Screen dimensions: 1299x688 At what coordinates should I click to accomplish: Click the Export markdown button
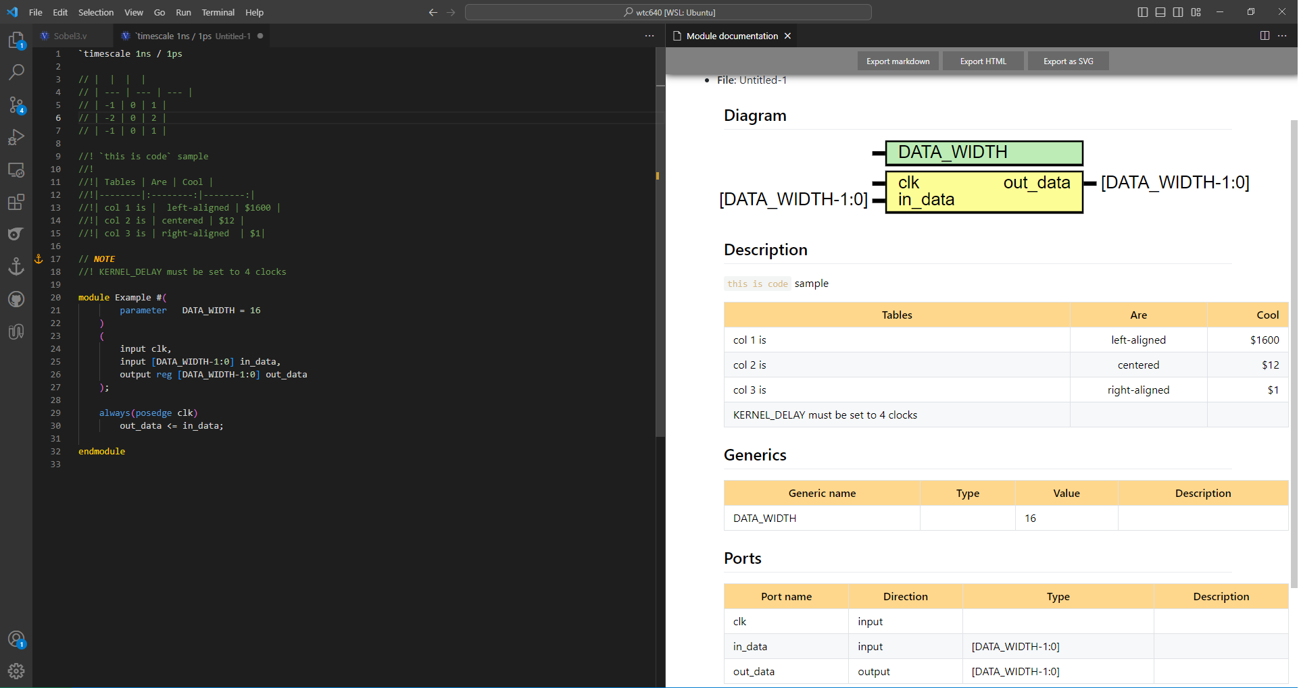(898, 61)
